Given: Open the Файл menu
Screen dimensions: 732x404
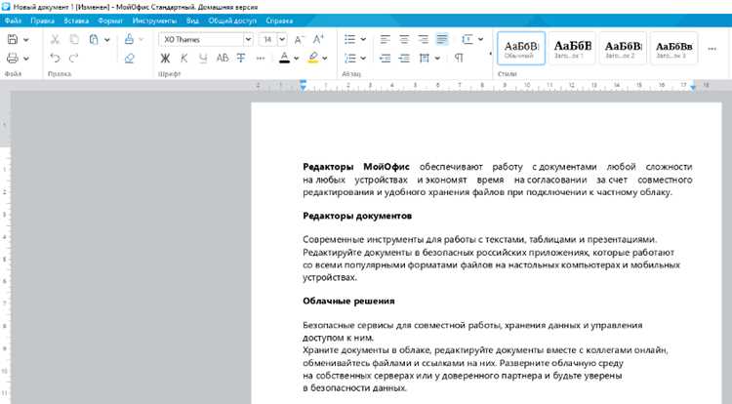Looking at the screenshot, I should tap(13, 20).
